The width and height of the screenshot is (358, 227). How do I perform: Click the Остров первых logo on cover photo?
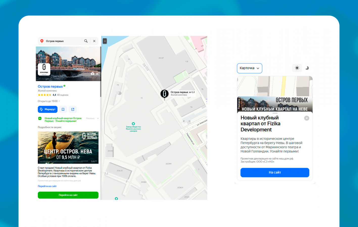pyautogui.click(x=44, y=69)
